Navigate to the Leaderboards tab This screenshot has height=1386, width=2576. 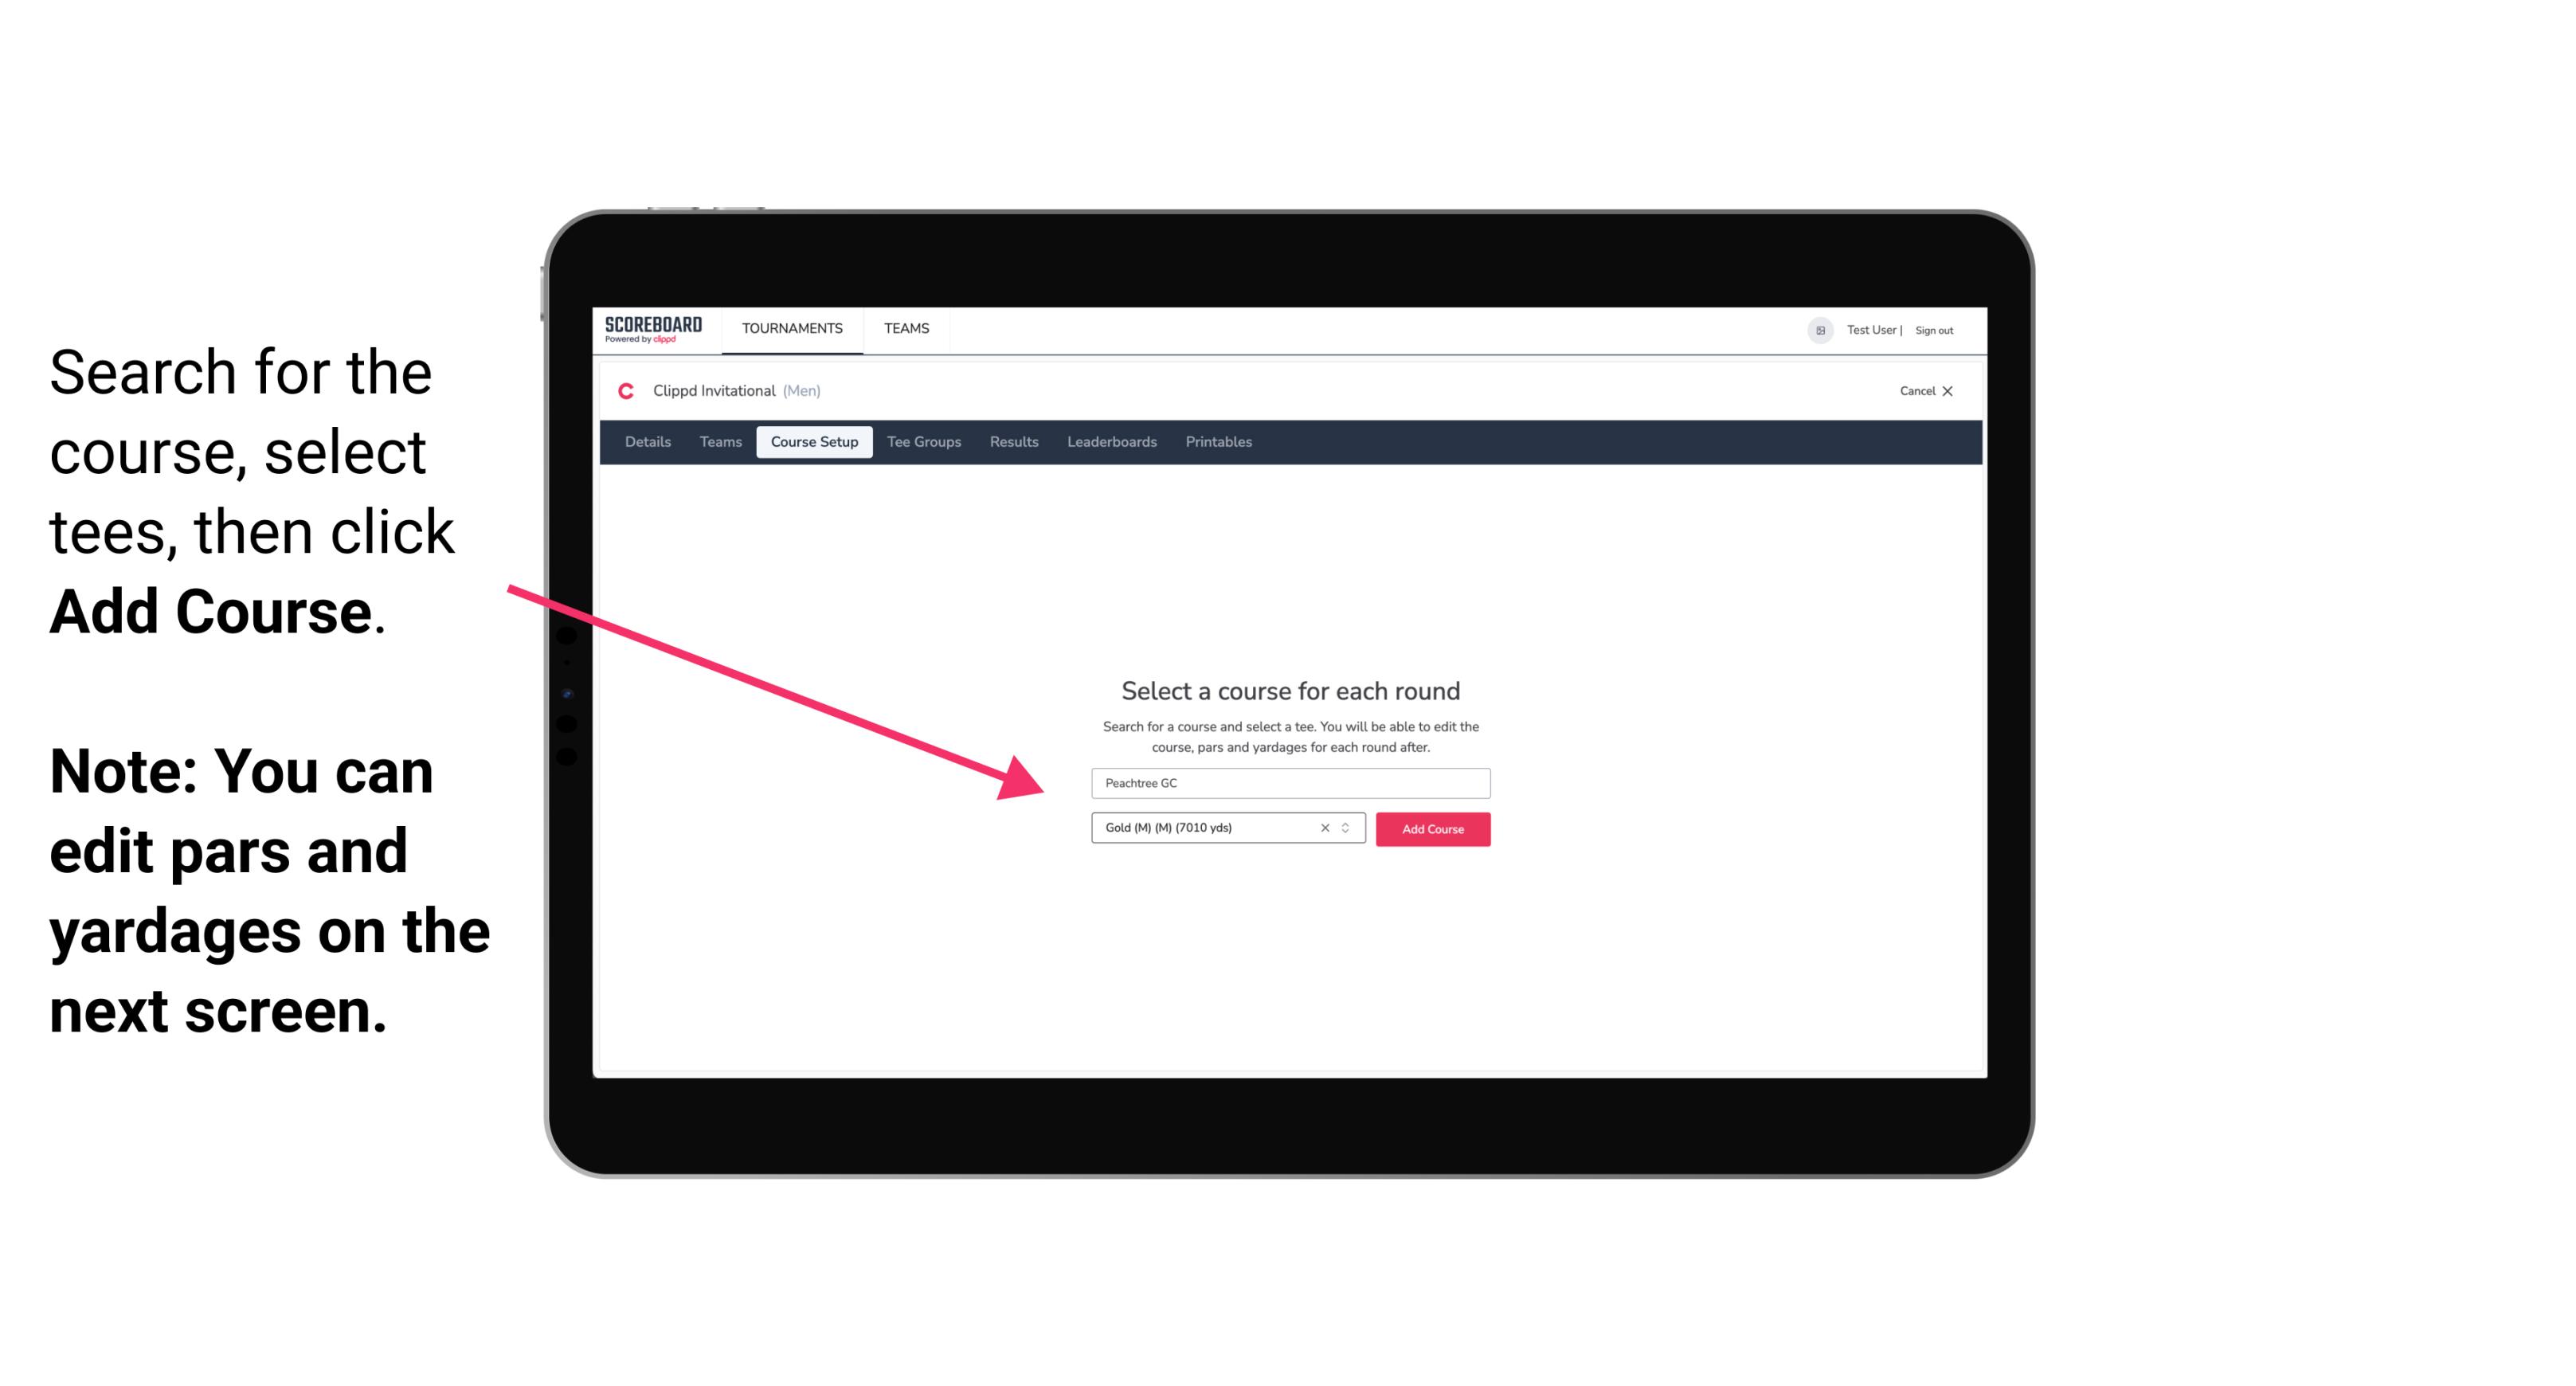coord(1109,442)
